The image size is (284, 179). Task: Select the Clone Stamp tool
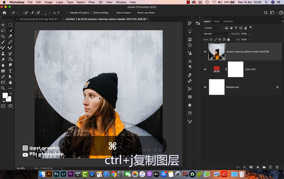pos(3,54)
